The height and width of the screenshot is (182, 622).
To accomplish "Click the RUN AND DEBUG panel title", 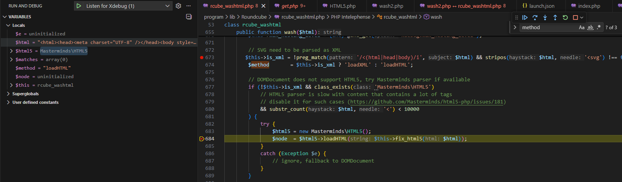I will click(x=25, y=6).
